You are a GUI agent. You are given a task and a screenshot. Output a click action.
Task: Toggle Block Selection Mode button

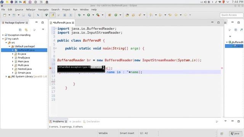[64, 15]
